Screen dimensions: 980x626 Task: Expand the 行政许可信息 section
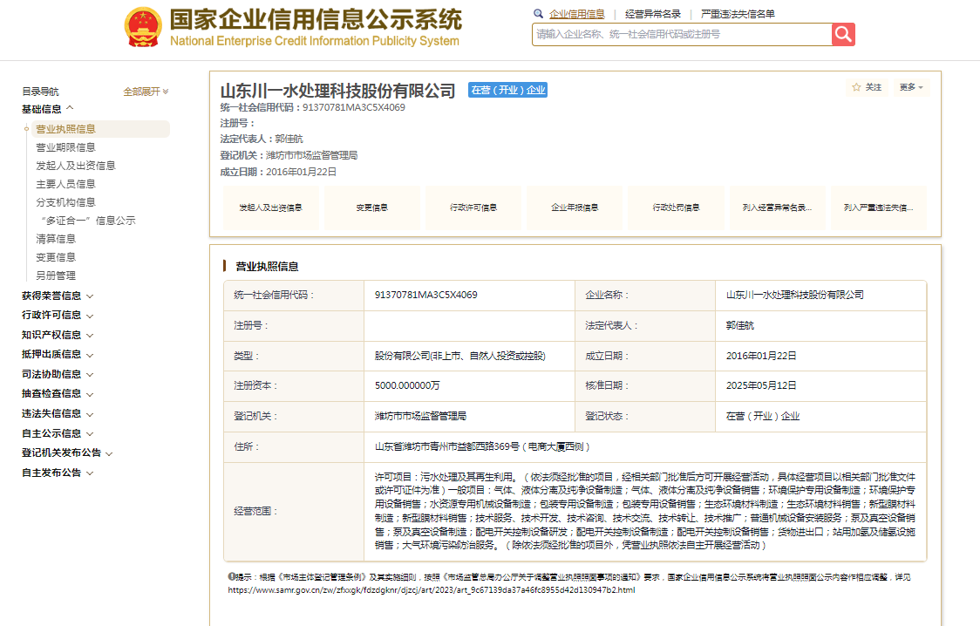[58, 315]
